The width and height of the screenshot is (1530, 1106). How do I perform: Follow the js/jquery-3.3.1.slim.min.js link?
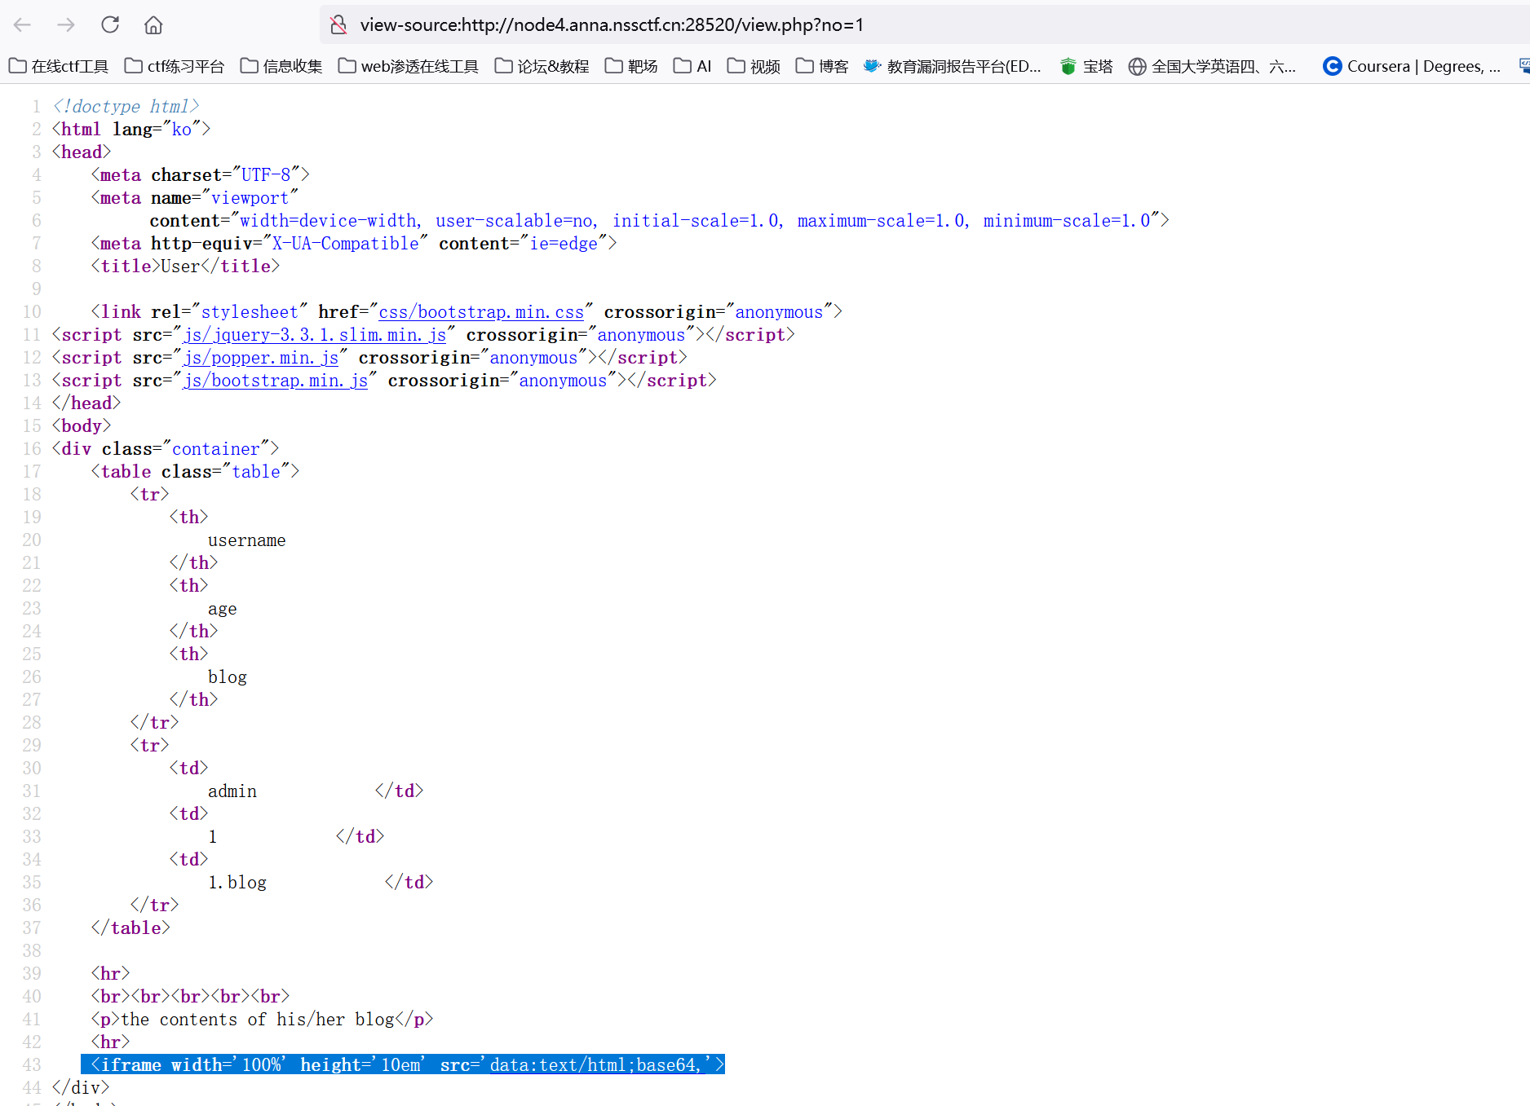tap(315, 335)
